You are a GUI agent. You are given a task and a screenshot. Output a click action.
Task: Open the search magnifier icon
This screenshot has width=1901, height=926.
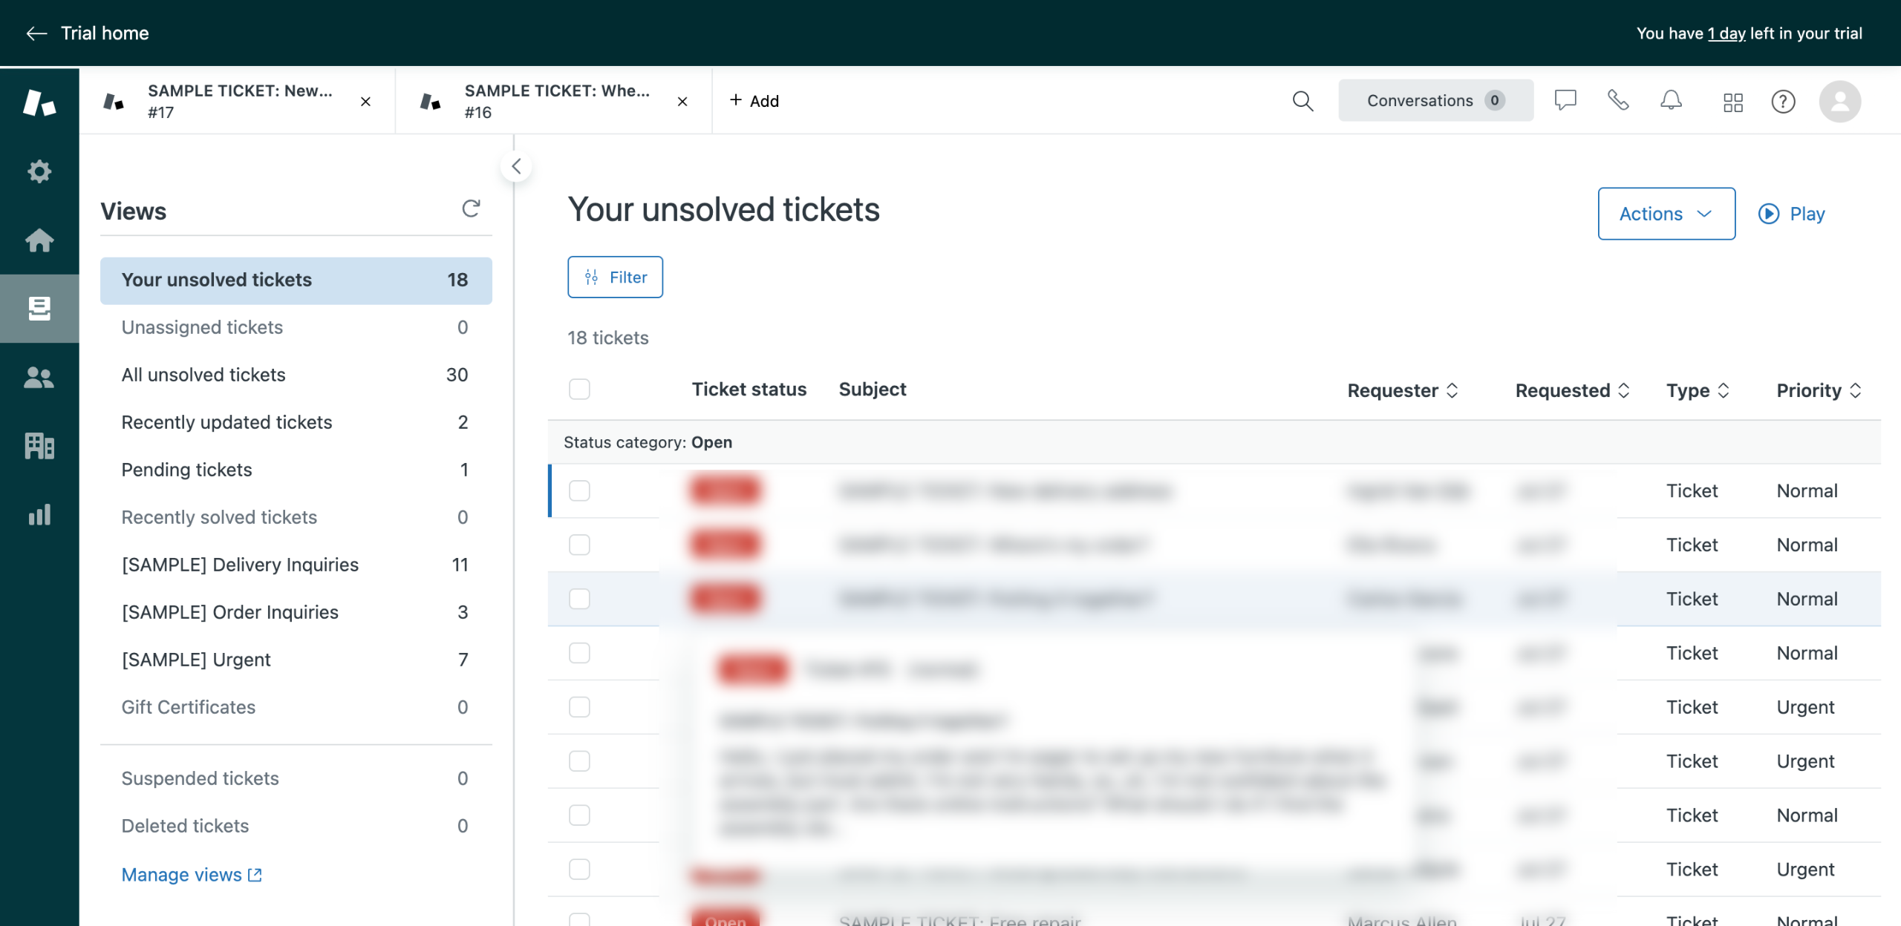[1302, 101]
